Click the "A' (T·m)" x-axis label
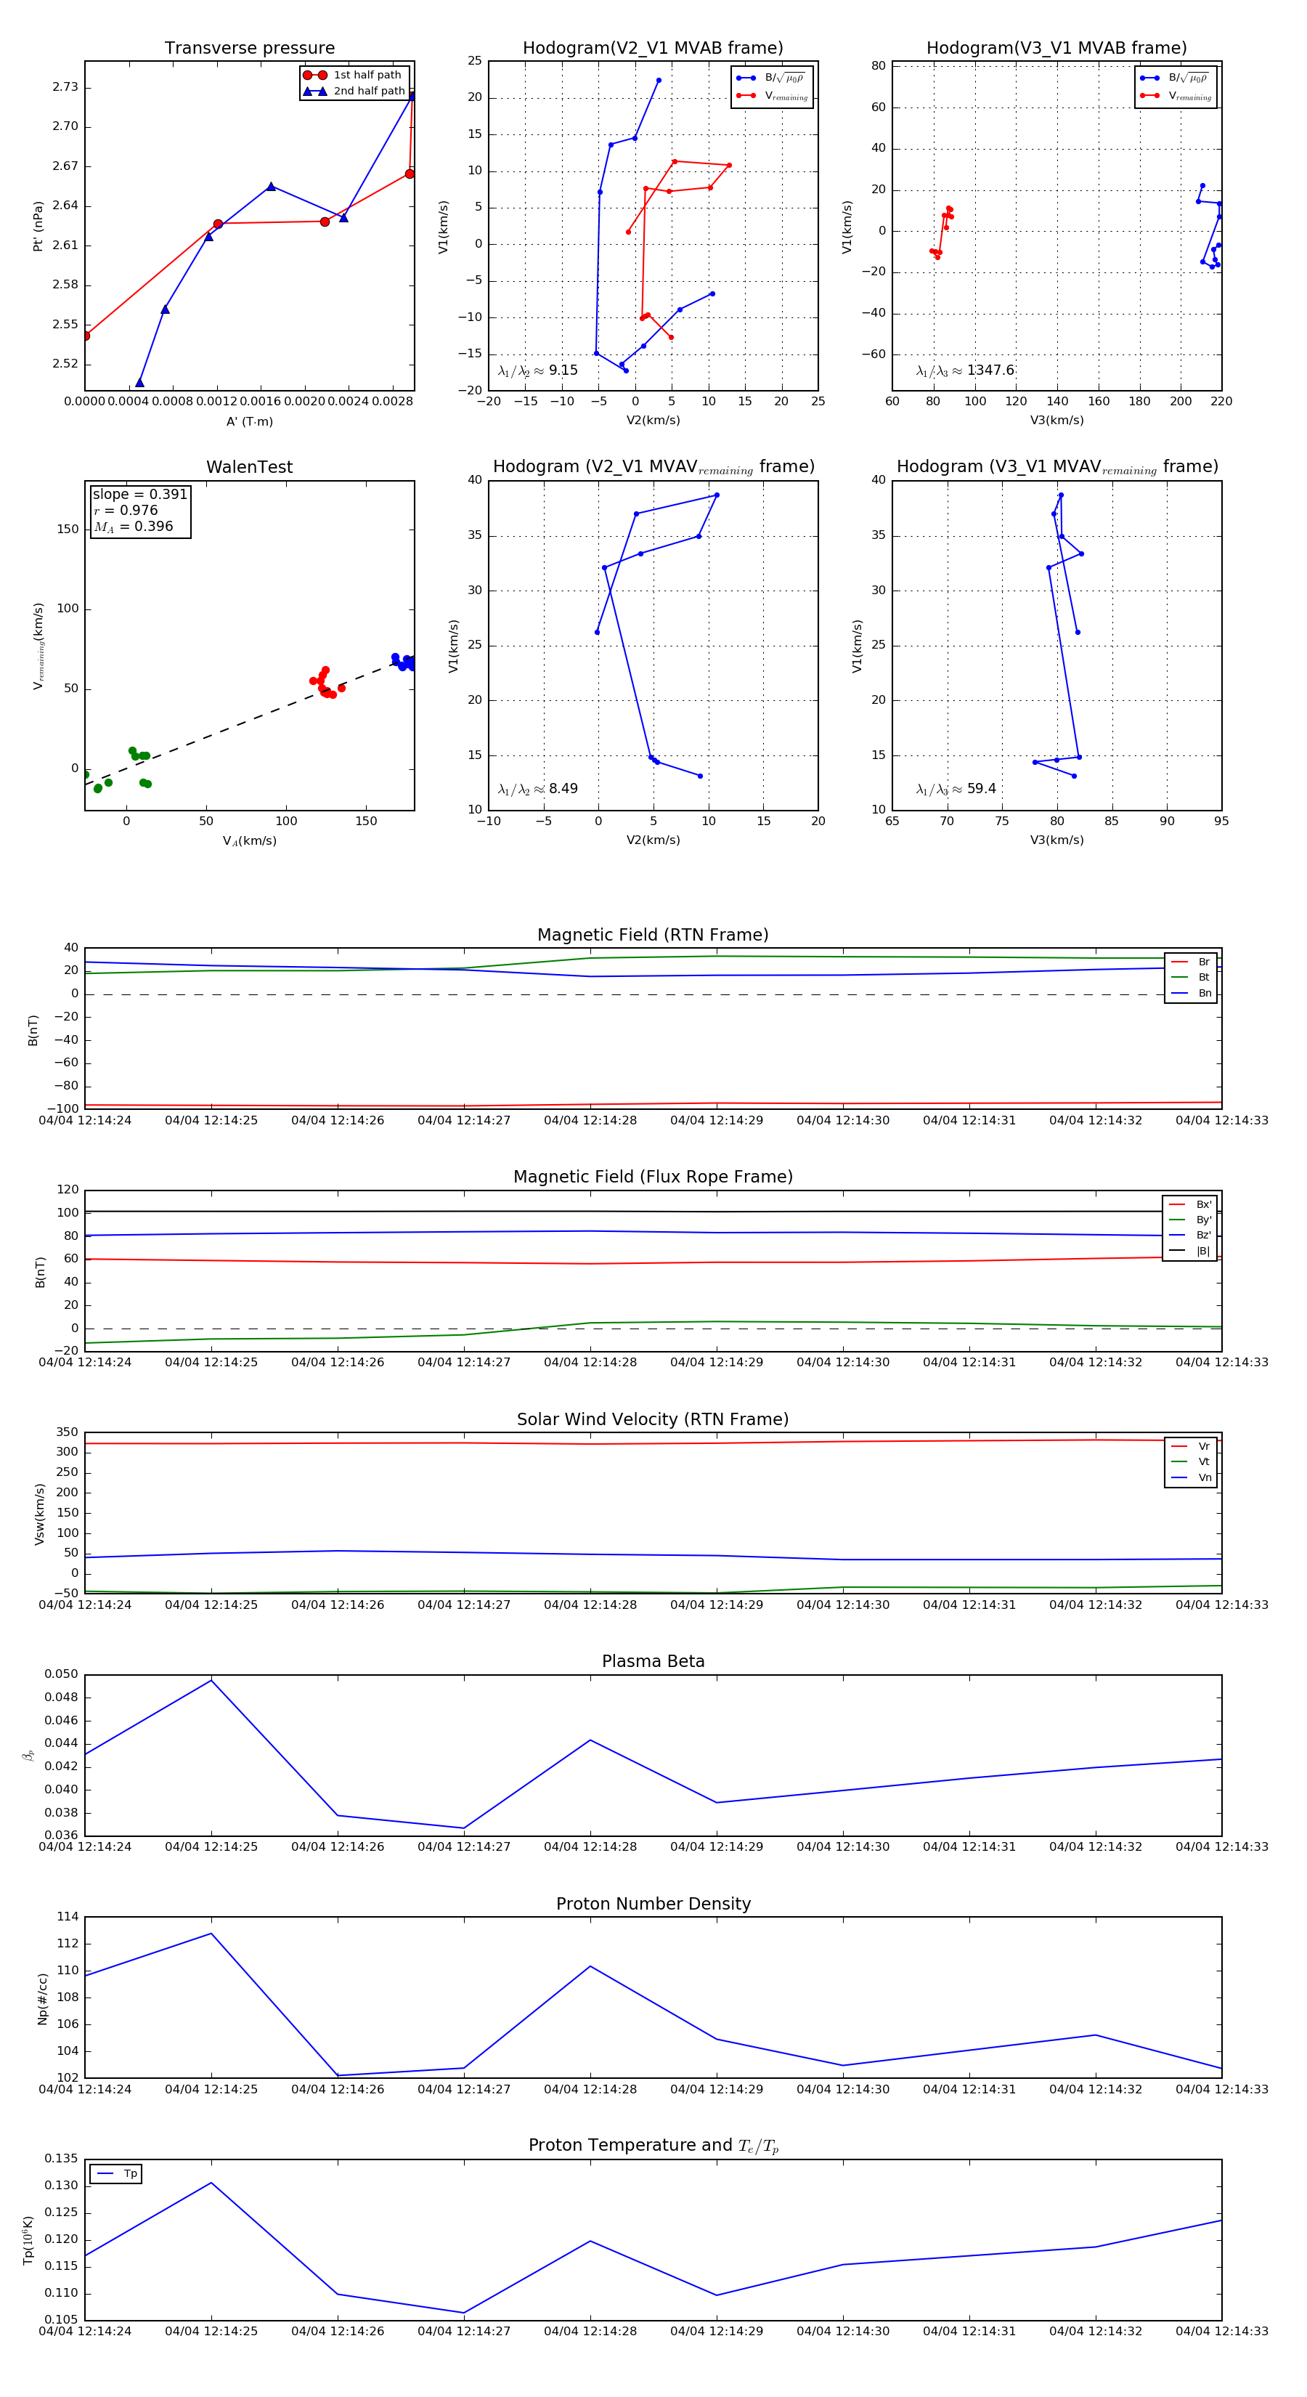Viewport: 1307px width, 2397px height. (x=249, y=421)
